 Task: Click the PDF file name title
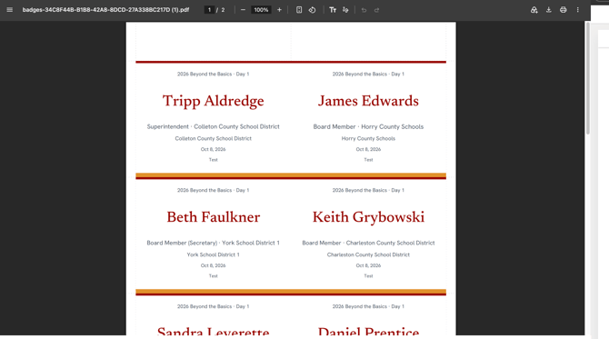point(105,10)
